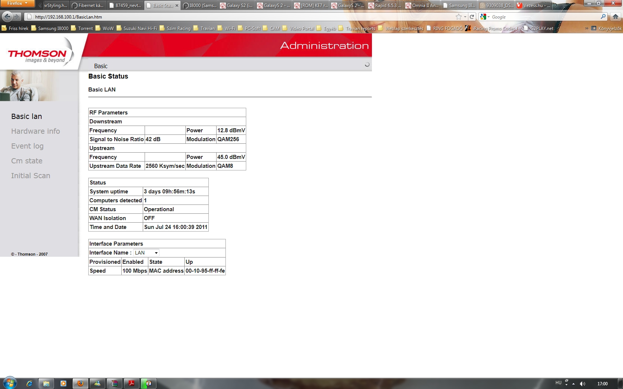Bookmark this page with the star icon
The width and height of the screenshot is (623, 389).
tap(459, 17)
